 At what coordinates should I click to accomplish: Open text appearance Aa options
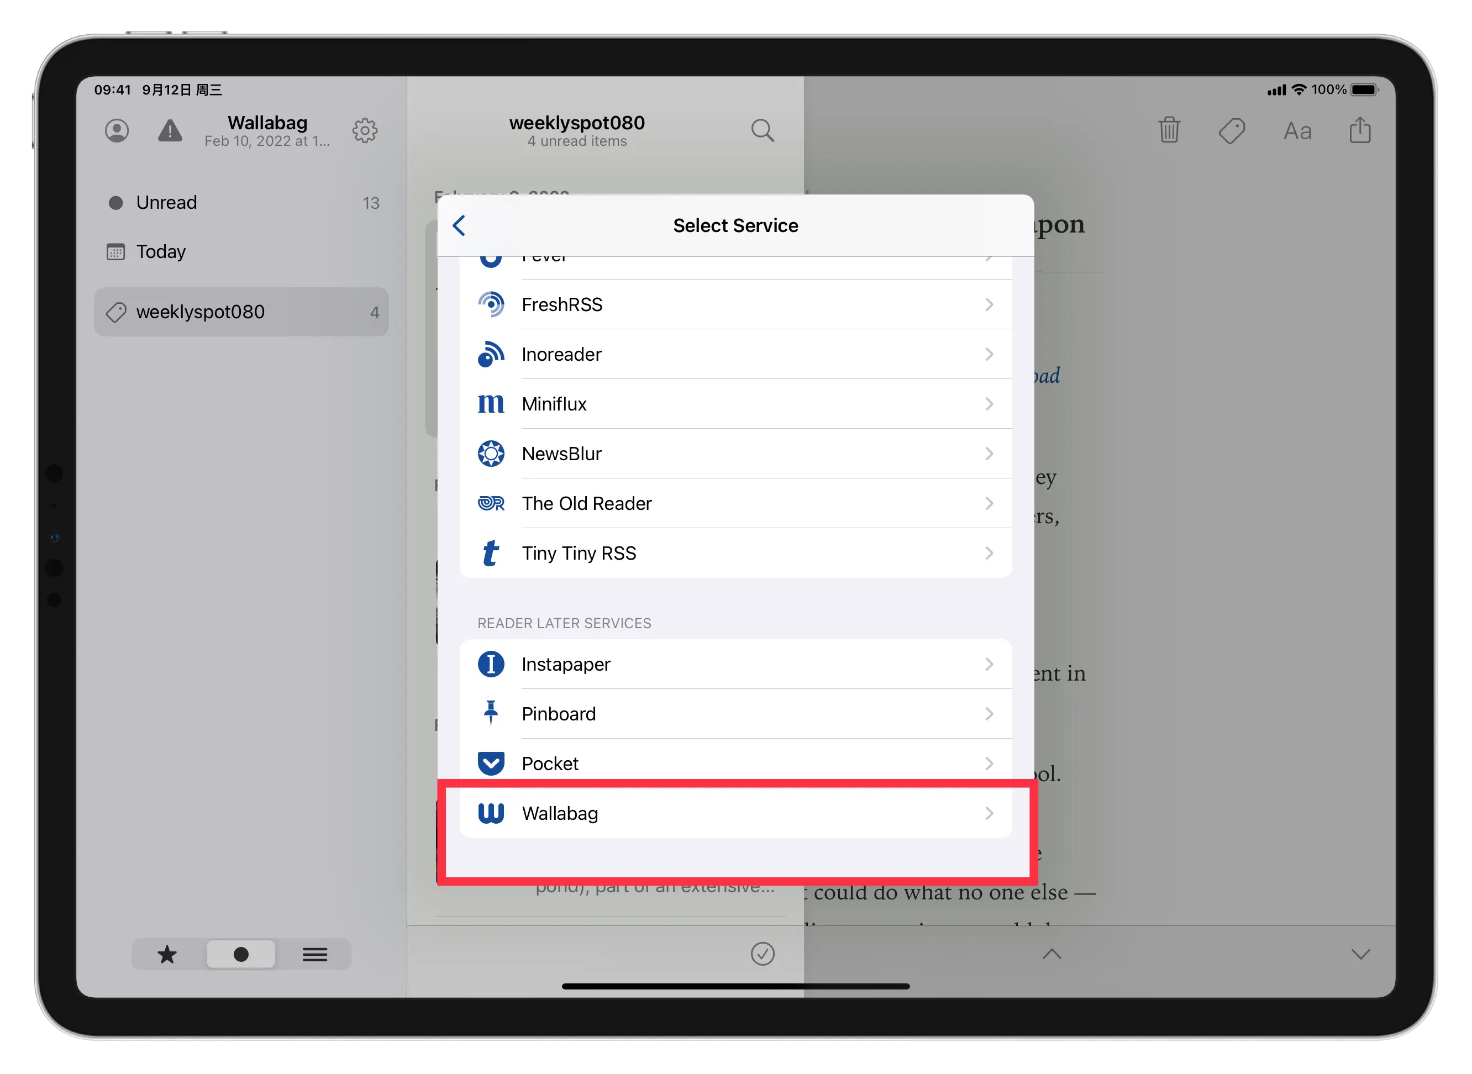1297,131
